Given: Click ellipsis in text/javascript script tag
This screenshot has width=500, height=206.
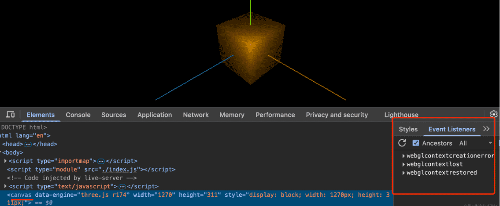Looking at the screenshot, I should click(x=122, y=187).
